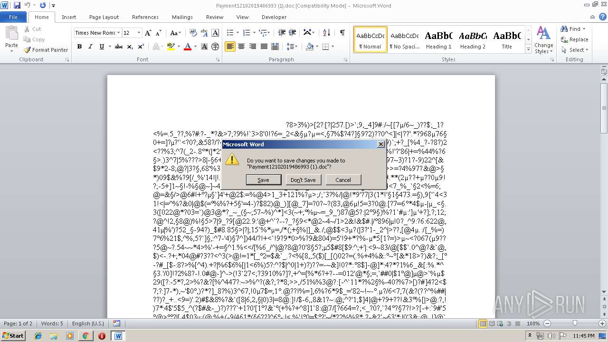Click the quick access Save icon
608x342 pixels.
(17, 5)
